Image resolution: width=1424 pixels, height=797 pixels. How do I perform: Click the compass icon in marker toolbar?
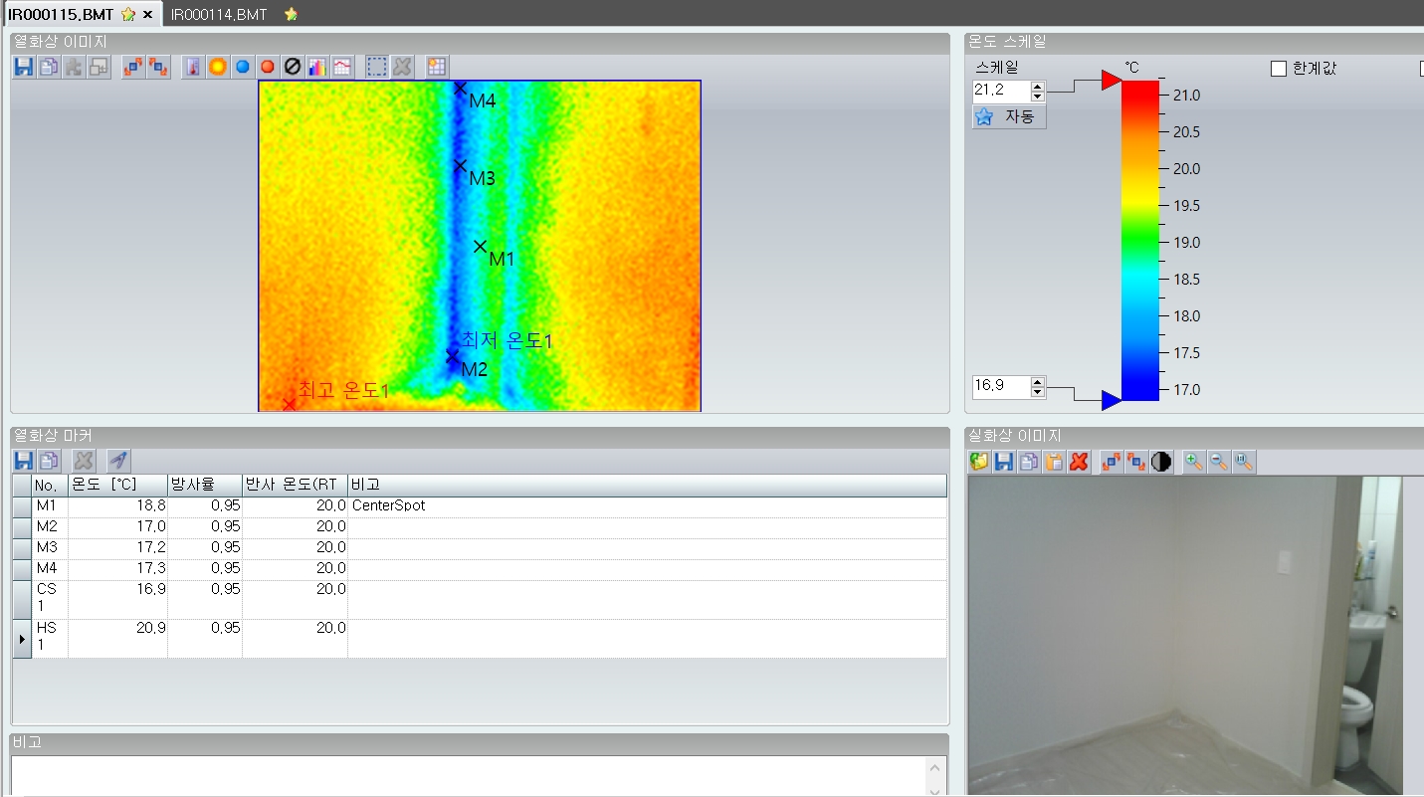[118, 461]
